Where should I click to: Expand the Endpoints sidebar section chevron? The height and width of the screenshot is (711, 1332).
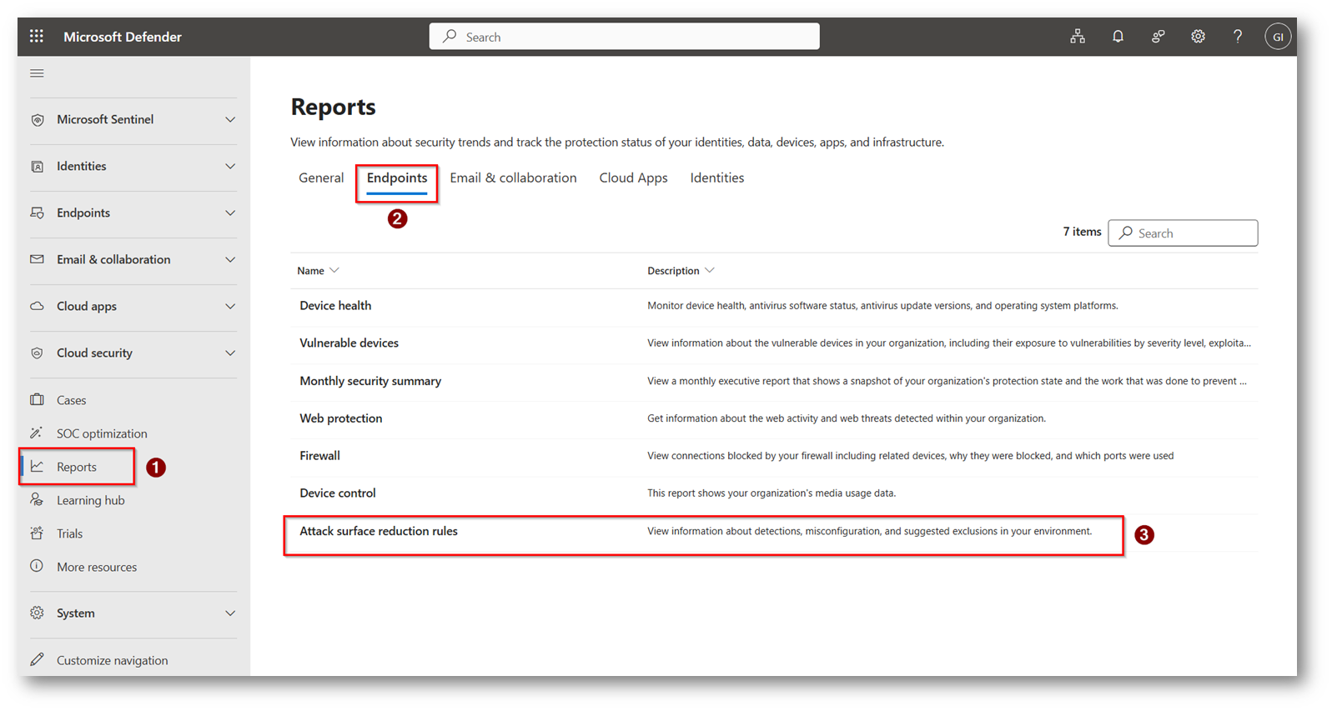tap(230, 213)
